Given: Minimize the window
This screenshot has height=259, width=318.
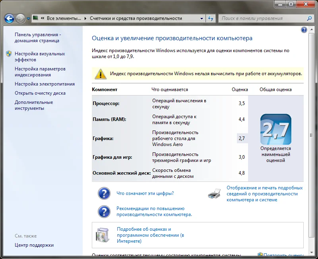Looking at the screenshot, I should 280,4.
